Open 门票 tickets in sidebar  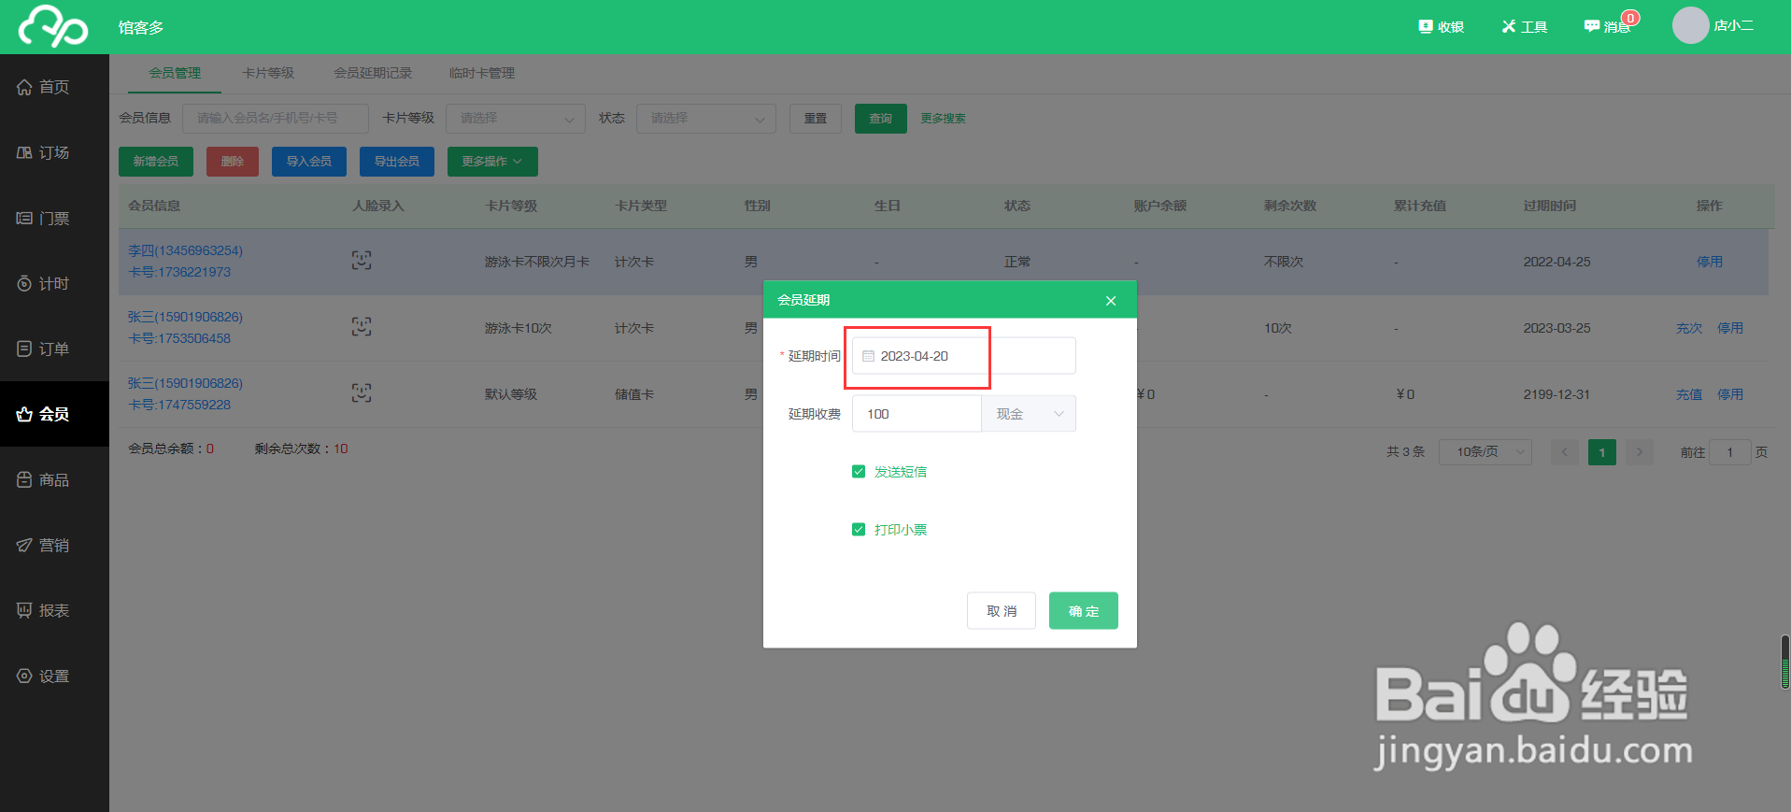pyautogui.click(x=54, y=218)
